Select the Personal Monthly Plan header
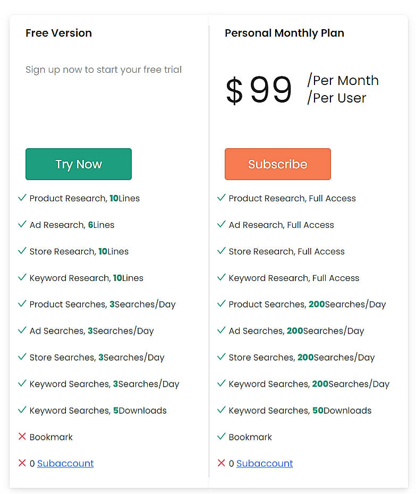 point(284,33)
